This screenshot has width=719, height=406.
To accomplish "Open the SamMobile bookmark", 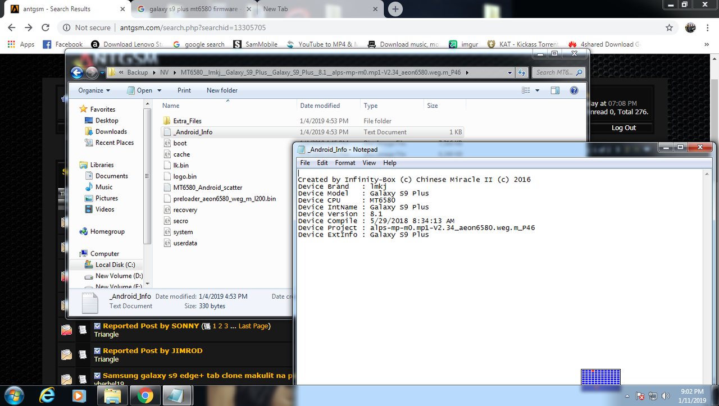I will click(x=256, y=44).
